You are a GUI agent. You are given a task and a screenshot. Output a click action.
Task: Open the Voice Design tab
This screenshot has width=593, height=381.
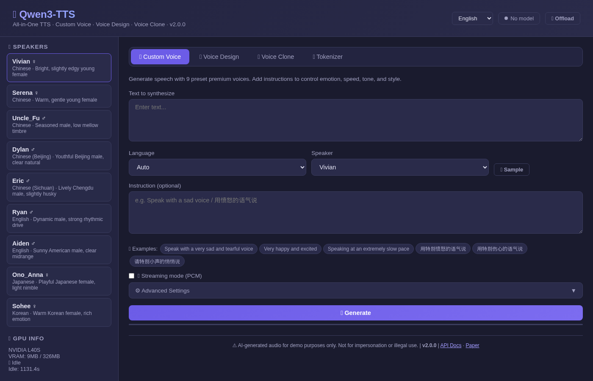pyautogui.click(x=219, y=57)
